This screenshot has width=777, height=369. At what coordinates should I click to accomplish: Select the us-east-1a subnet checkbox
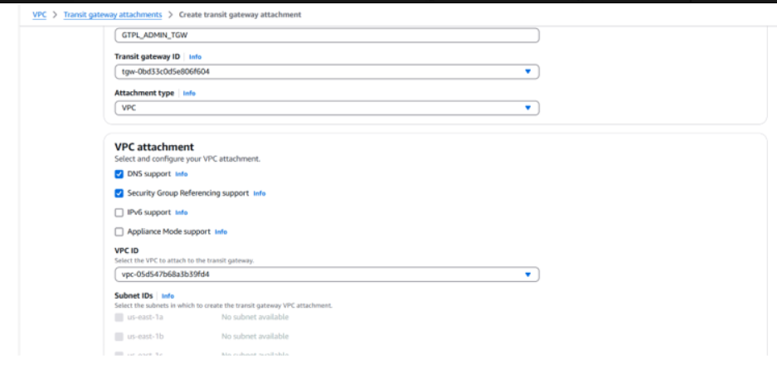pos(119,317)
